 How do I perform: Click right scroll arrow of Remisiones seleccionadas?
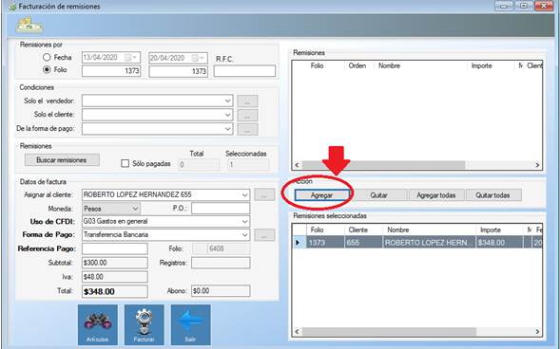(x=537, y=332)
